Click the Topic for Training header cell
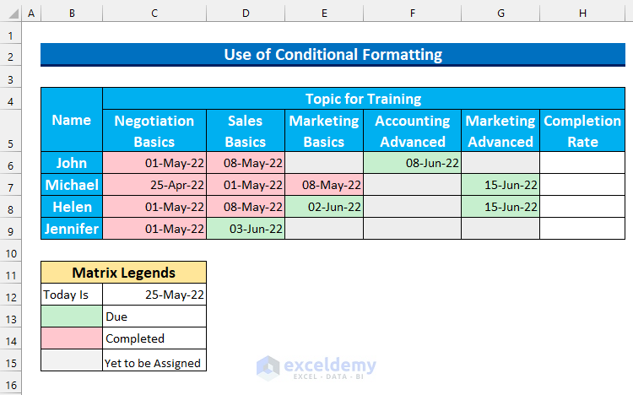This screenshot has height=395, width=633. click(x=363, y=99)
